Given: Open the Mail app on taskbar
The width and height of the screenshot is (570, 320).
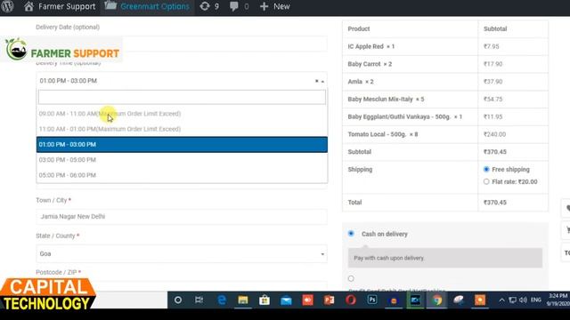Looking at the screenshot, I should tap(286, 300).
